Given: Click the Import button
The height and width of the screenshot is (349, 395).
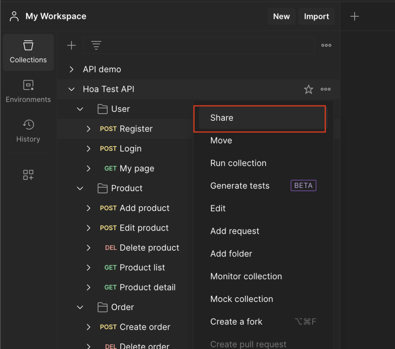Looking at the screenshot, I should (x=316, y=16).
